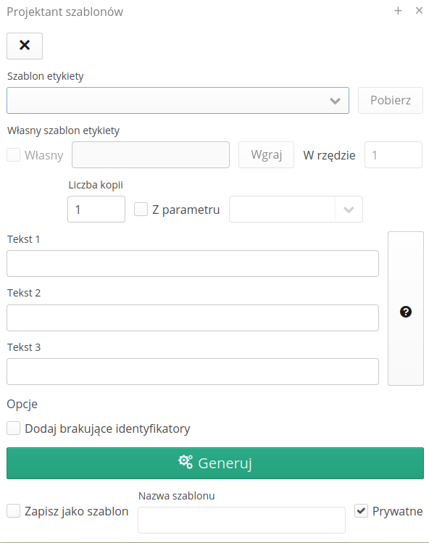Close the Projektant szablonów panel
Viewport: 429px width, 543px height.
tap(419, 11)
